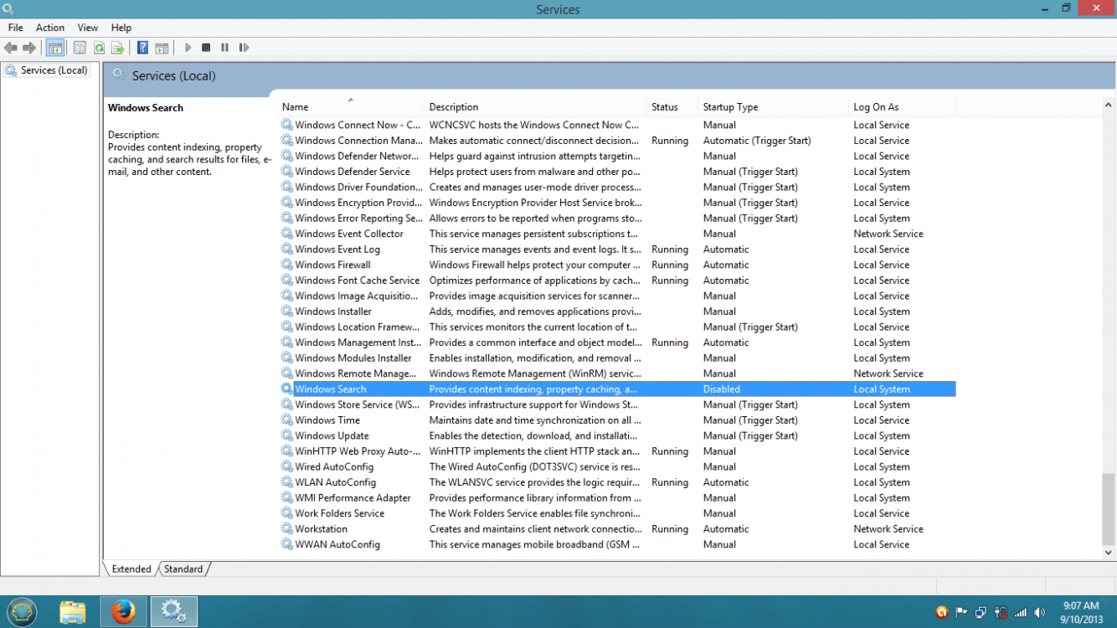Click the gear icon beside Windows Update

coord(287,435)
